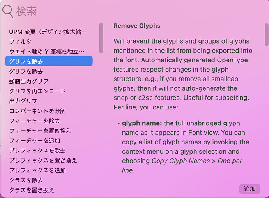Select the UPM 変更 parameter entry
Viewport: 269px width, 198px height.
49,32
